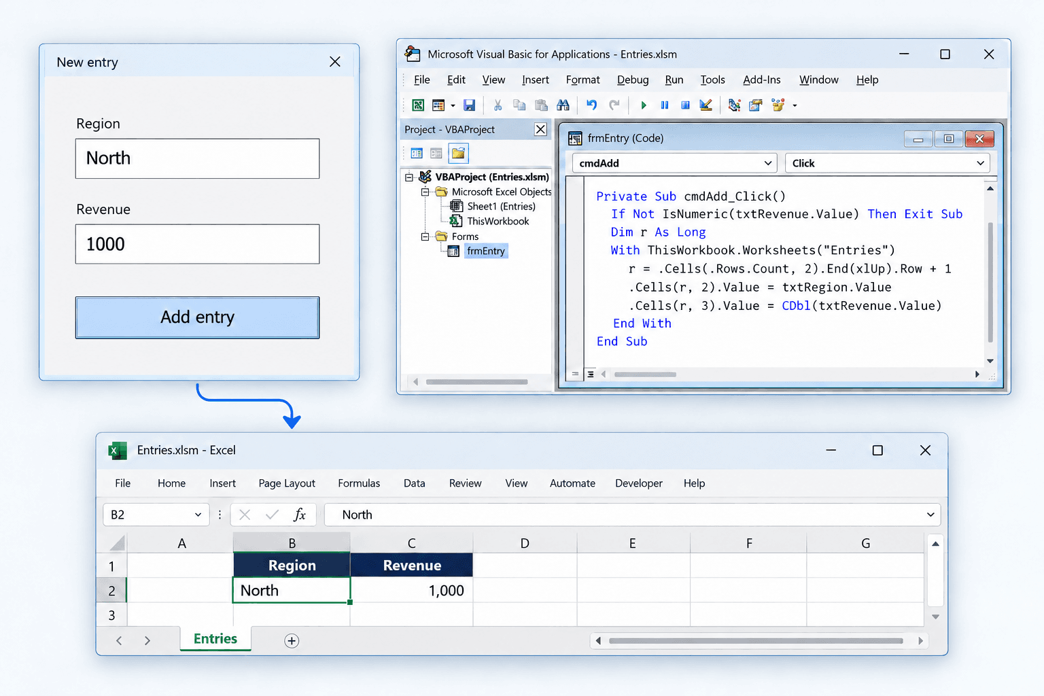Click the Break pause icon in VBA toolbar
This screenshot has width=1044, height=696.
pos(665,105)
